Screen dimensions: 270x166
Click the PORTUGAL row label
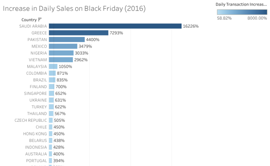point(36,161)
